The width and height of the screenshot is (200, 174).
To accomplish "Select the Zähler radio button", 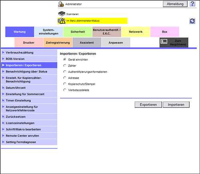I will 65,65.
